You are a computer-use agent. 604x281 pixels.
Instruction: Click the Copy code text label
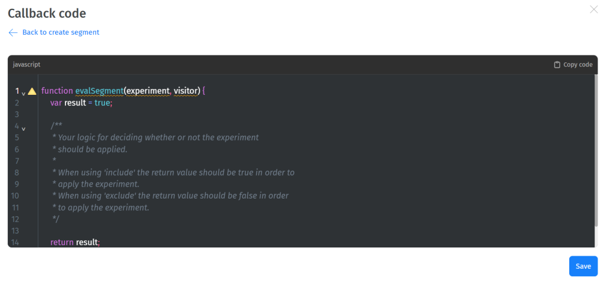point(577,65)
